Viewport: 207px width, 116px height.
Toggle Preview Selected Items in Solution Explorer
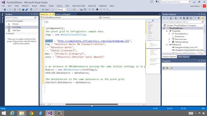pyautogui.click(x=202, y=18)
